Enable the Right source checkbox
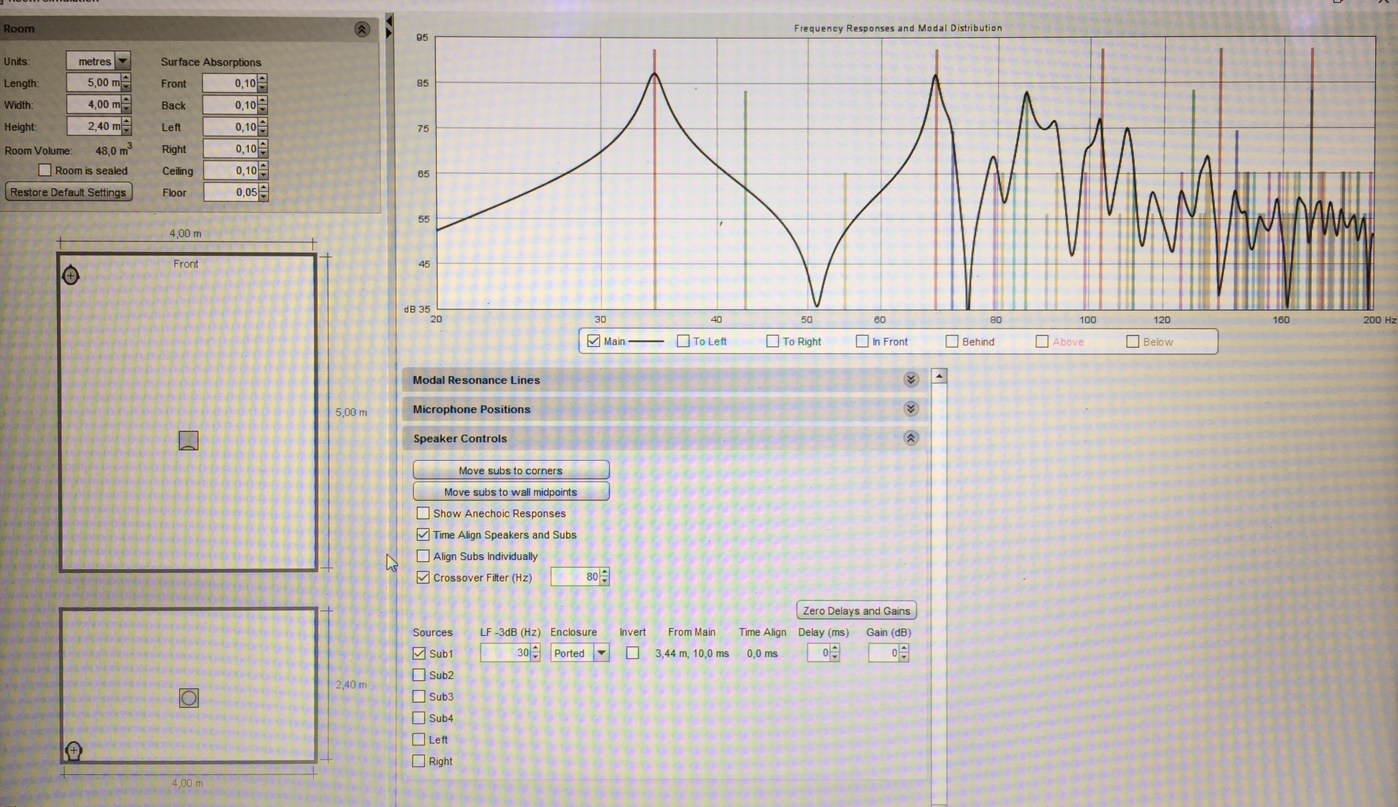 [x=419, y=761]
